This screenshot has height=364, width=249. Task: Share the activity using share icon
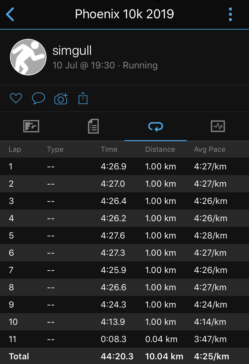pyautogui.click(x=83, y=98)
